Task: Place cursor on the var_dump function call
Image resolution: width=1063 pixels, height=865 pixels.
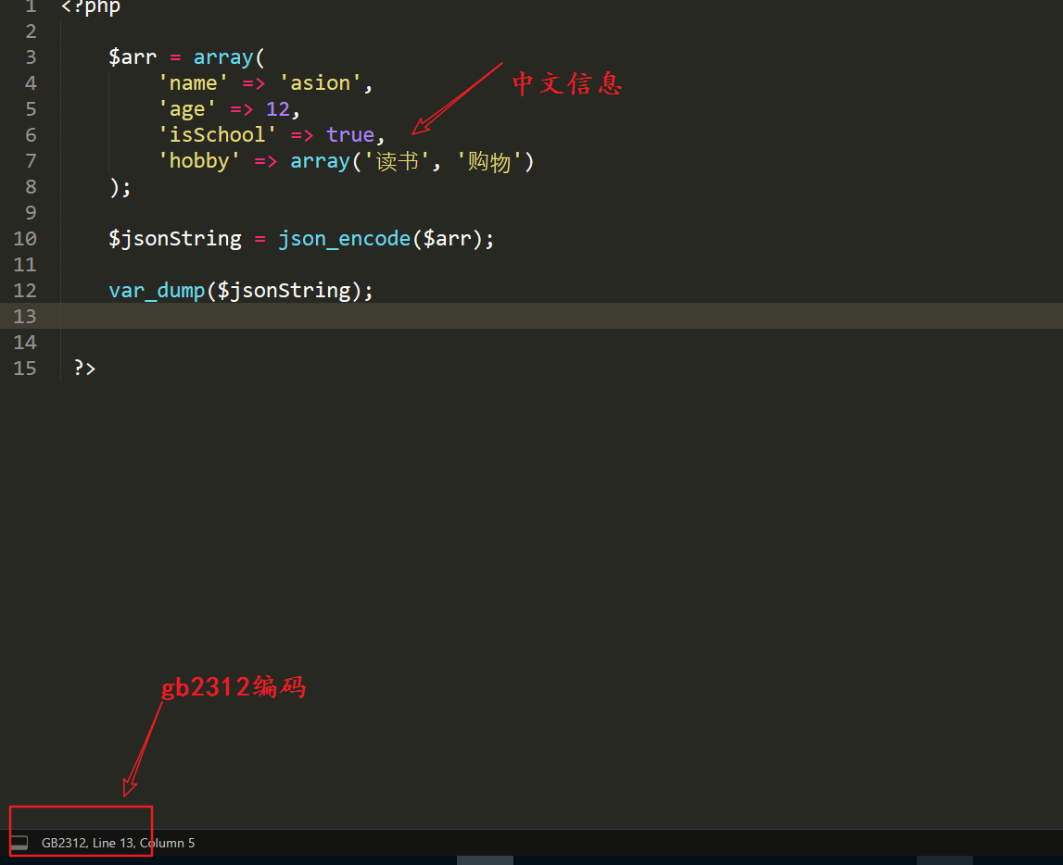Action: pos(156,290)
